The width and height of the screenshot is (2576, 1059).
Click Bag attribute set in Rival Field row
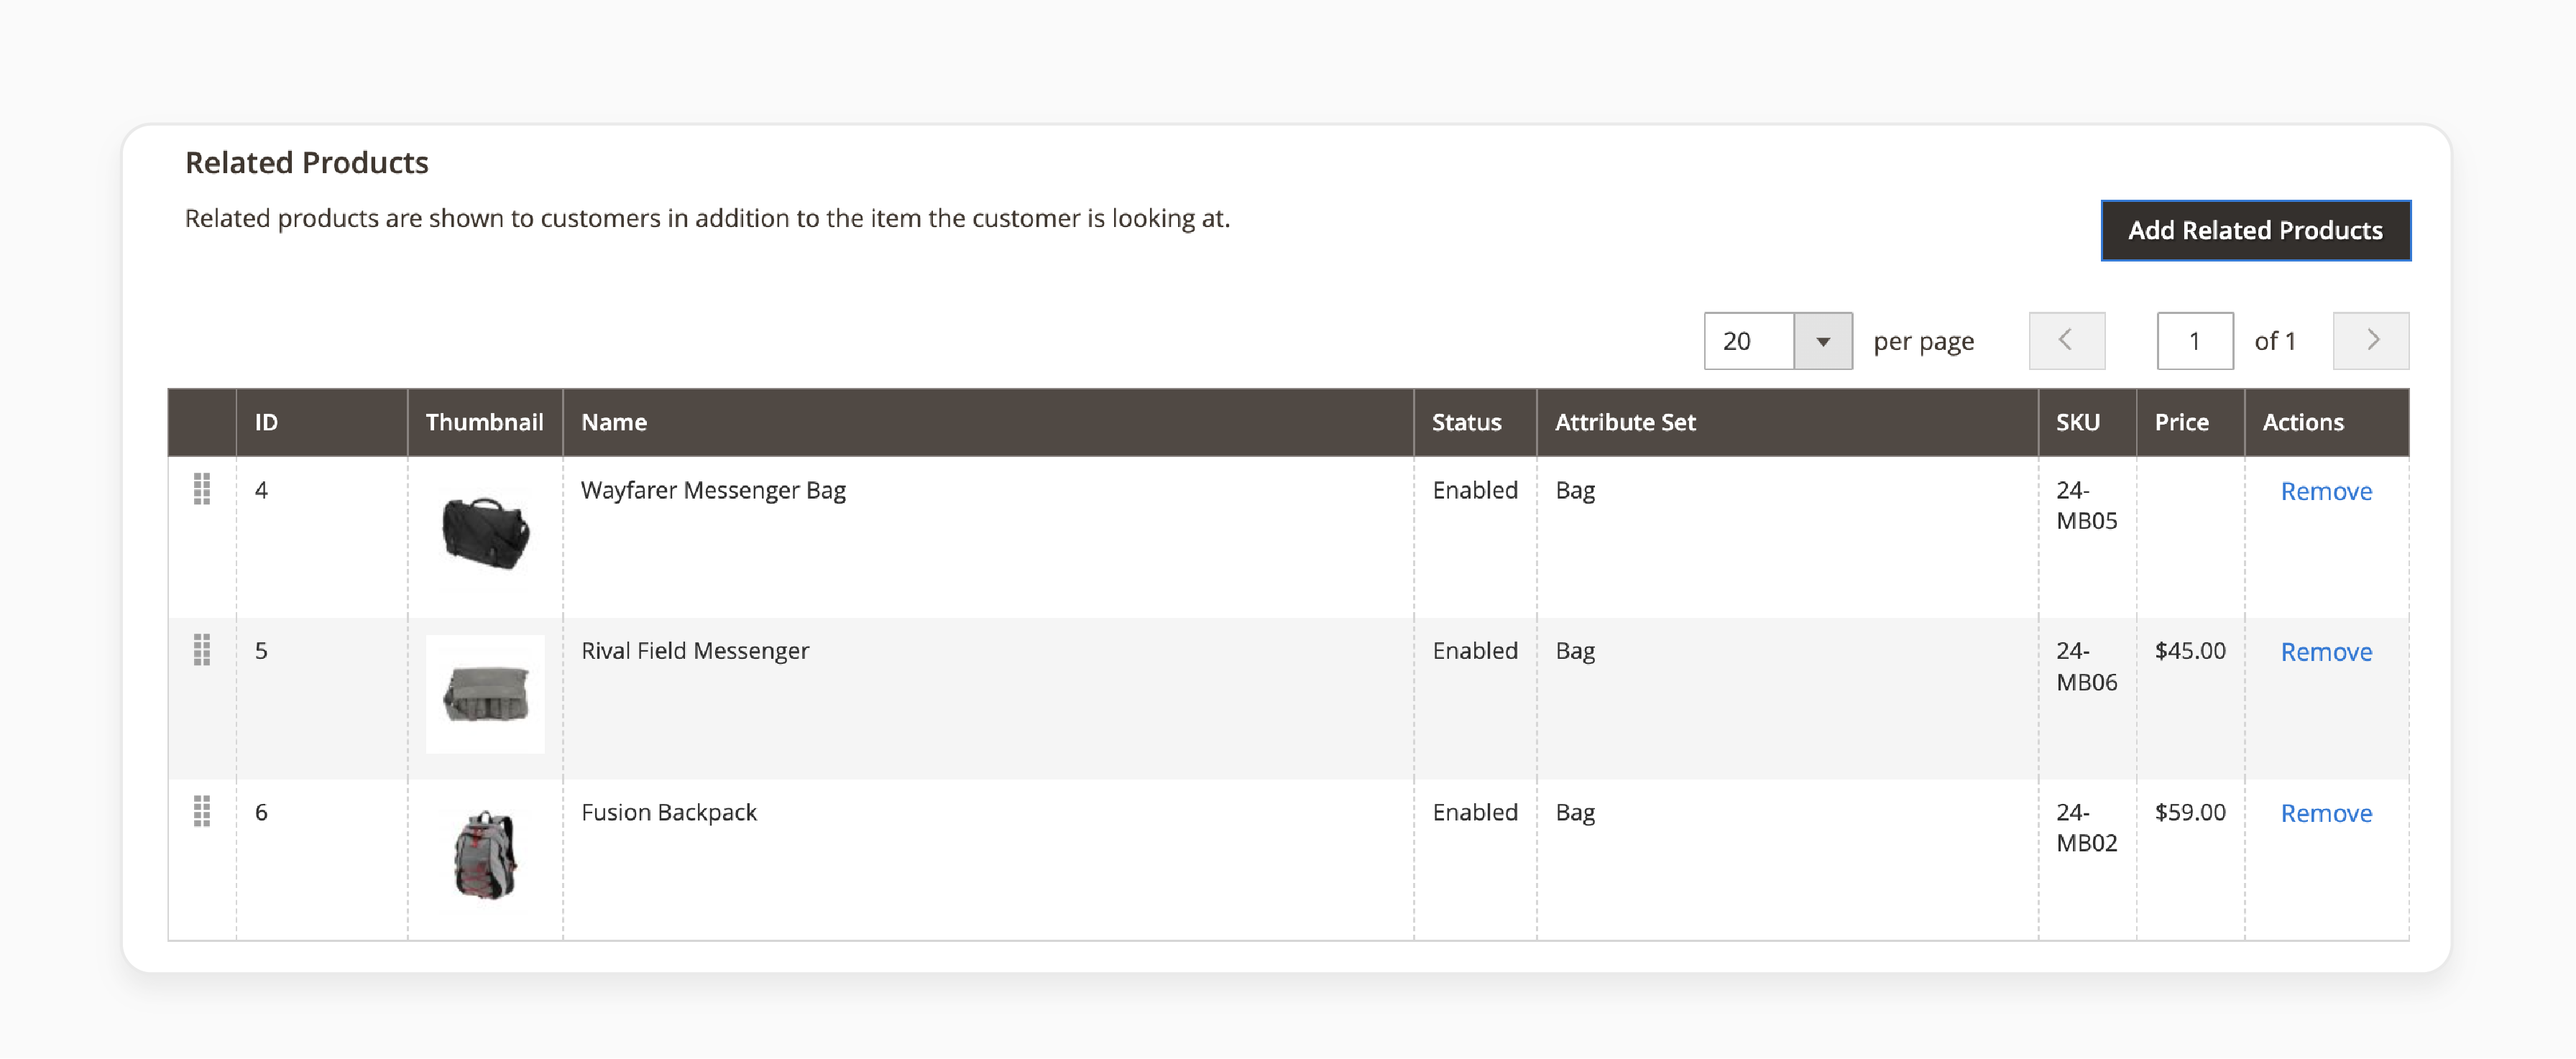click(x=1575, y=652)
